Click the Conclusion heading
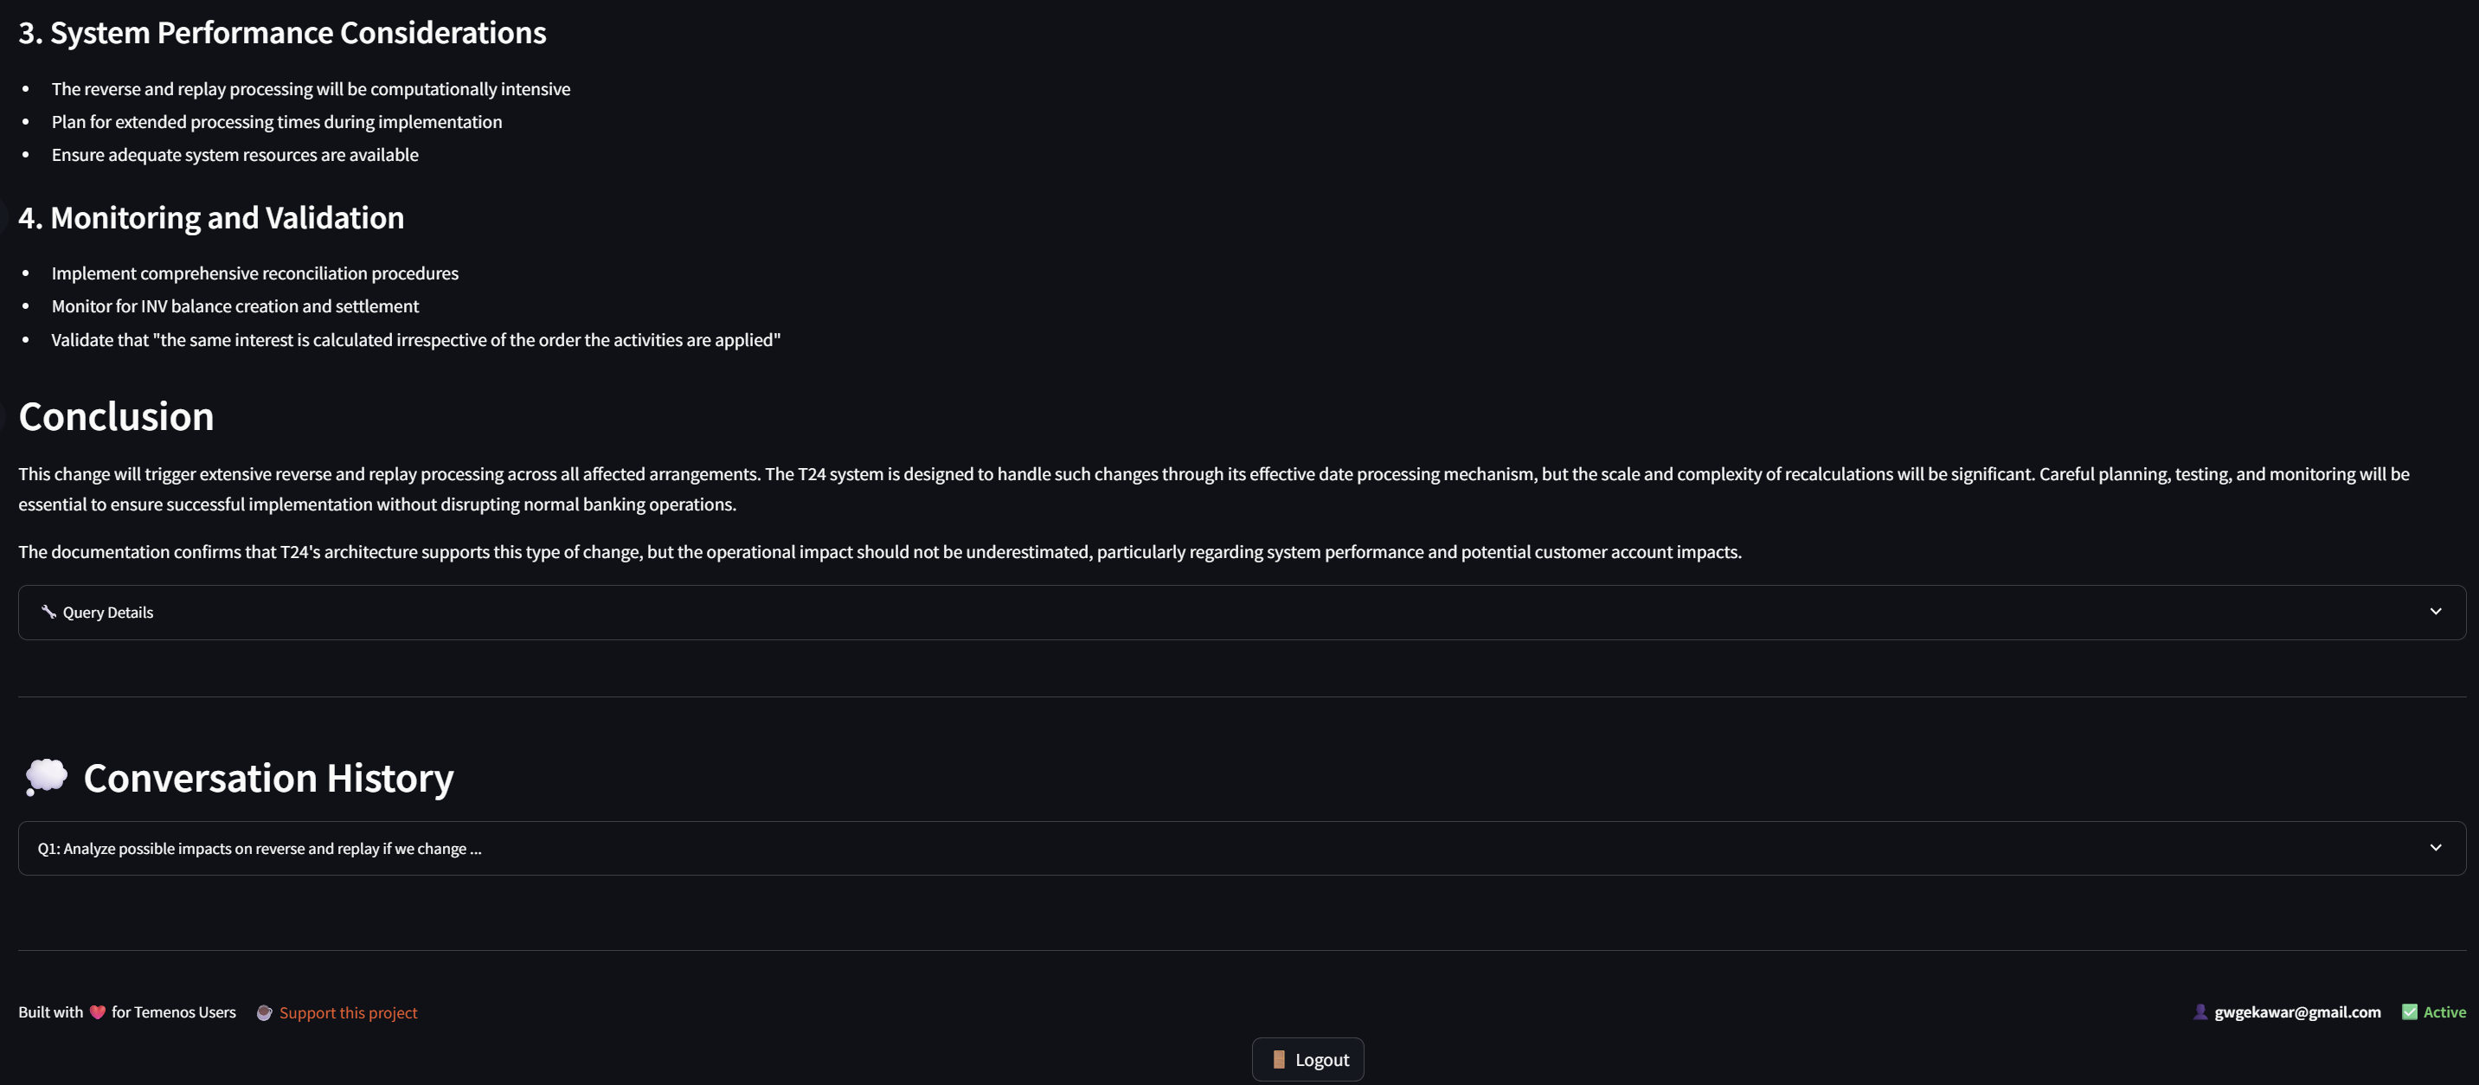Viewport: 2479px width, 1085px height. click(x=117, y=416)
